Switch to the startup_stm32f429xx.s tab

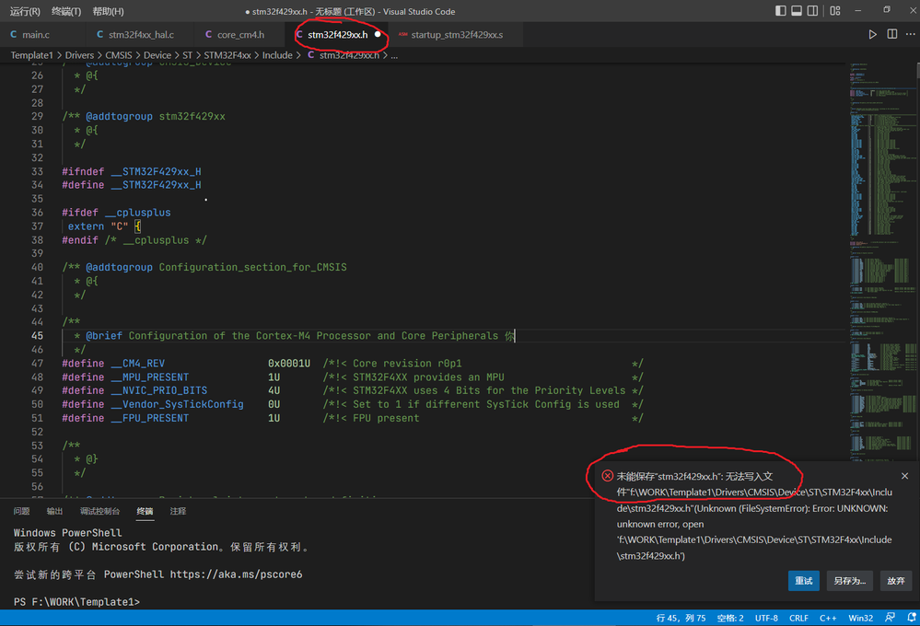tap(457, 35)
